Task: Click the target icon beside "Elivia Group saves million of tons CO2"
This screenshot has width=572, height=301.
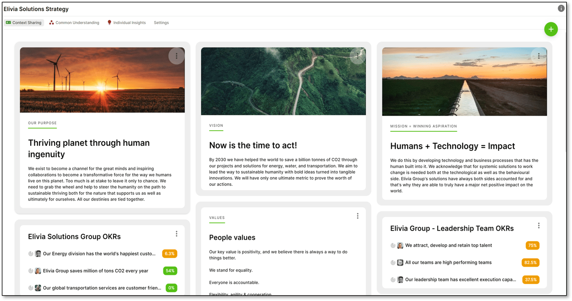Action: 31,271
